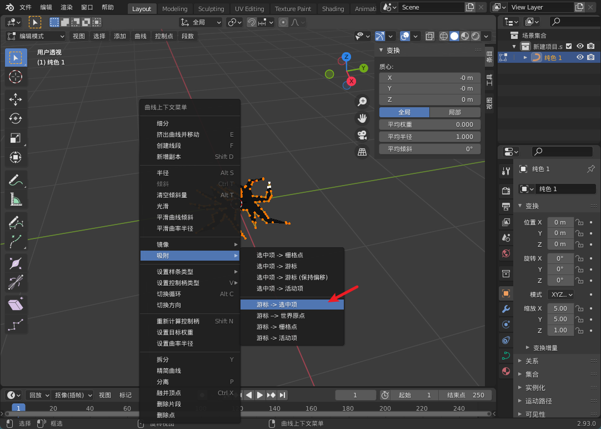
Task: Toggle render camera icon of 纯色 1
Action: [591, 57]
